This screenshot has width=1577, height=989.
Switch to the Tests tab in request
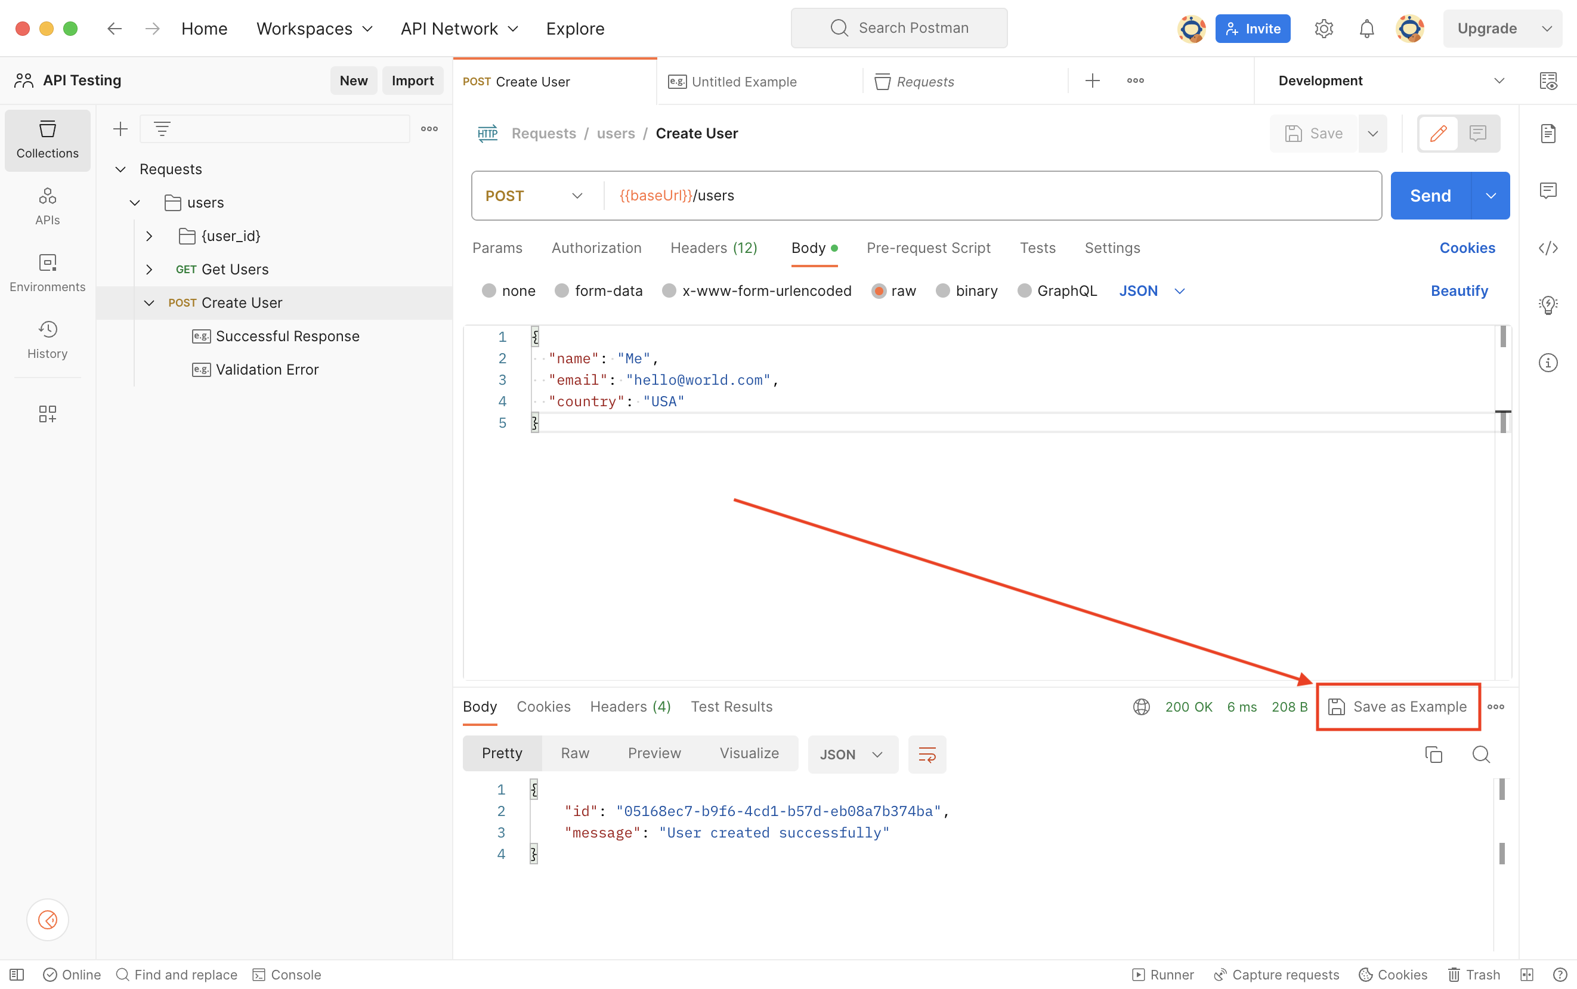(x=1036, y=247)
